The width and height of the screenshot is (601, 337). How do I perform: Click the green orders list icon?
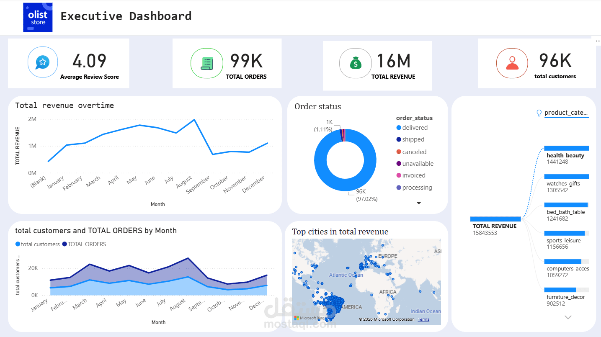[207, 63]
